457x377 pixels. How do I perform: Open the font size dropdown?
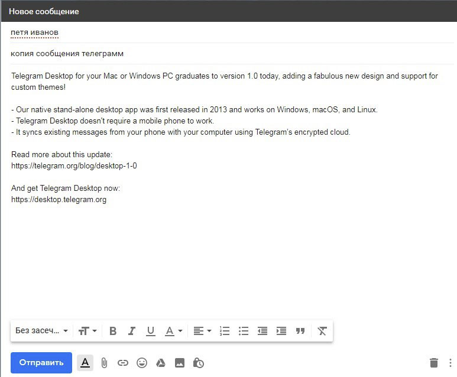point(87,331)
